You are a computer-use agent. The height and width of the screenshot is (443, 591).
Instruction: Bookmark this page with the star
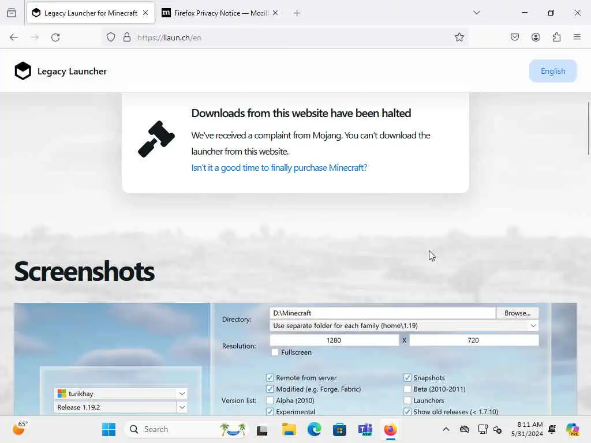point(459,37)
